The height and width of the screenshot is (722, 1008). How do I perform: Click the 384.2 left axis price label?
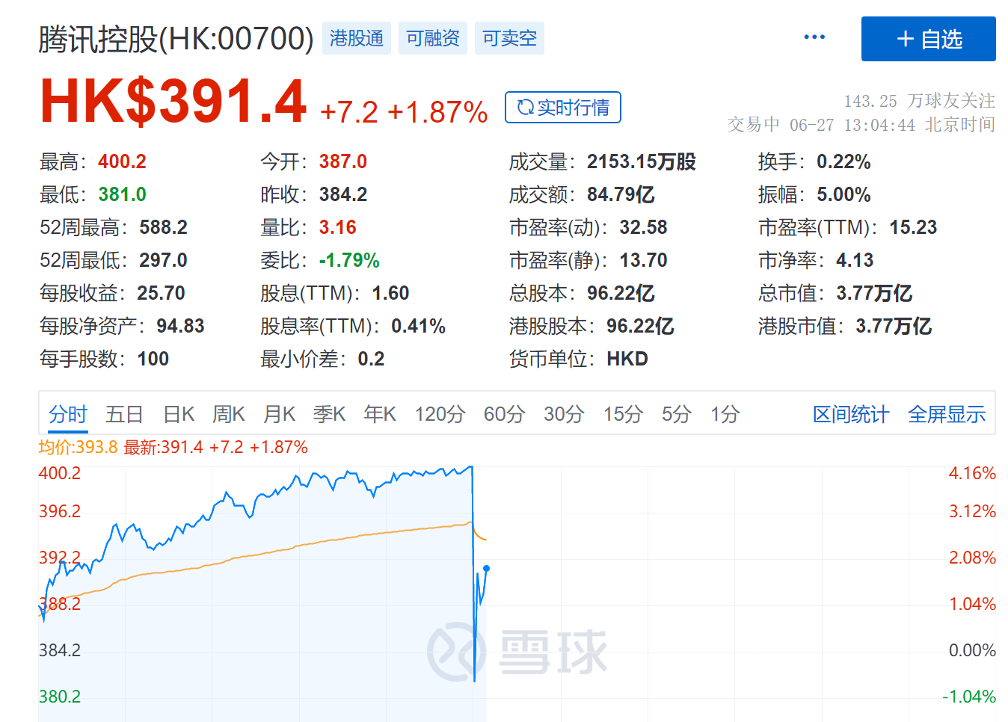(60, 650)
